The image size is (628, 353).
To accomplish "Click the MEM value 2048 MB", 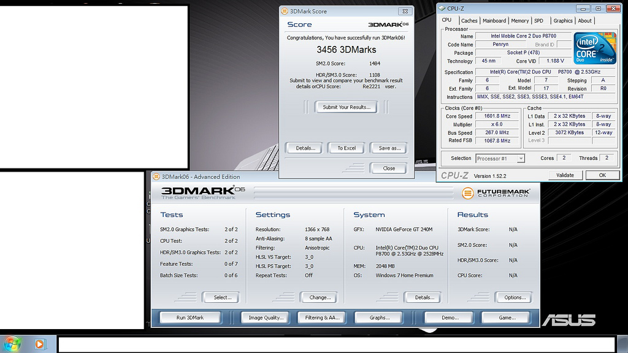I will pyautogui.click(x=385, y=266).
